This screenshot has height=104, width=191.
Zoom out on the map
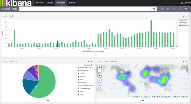click(100, 71)
